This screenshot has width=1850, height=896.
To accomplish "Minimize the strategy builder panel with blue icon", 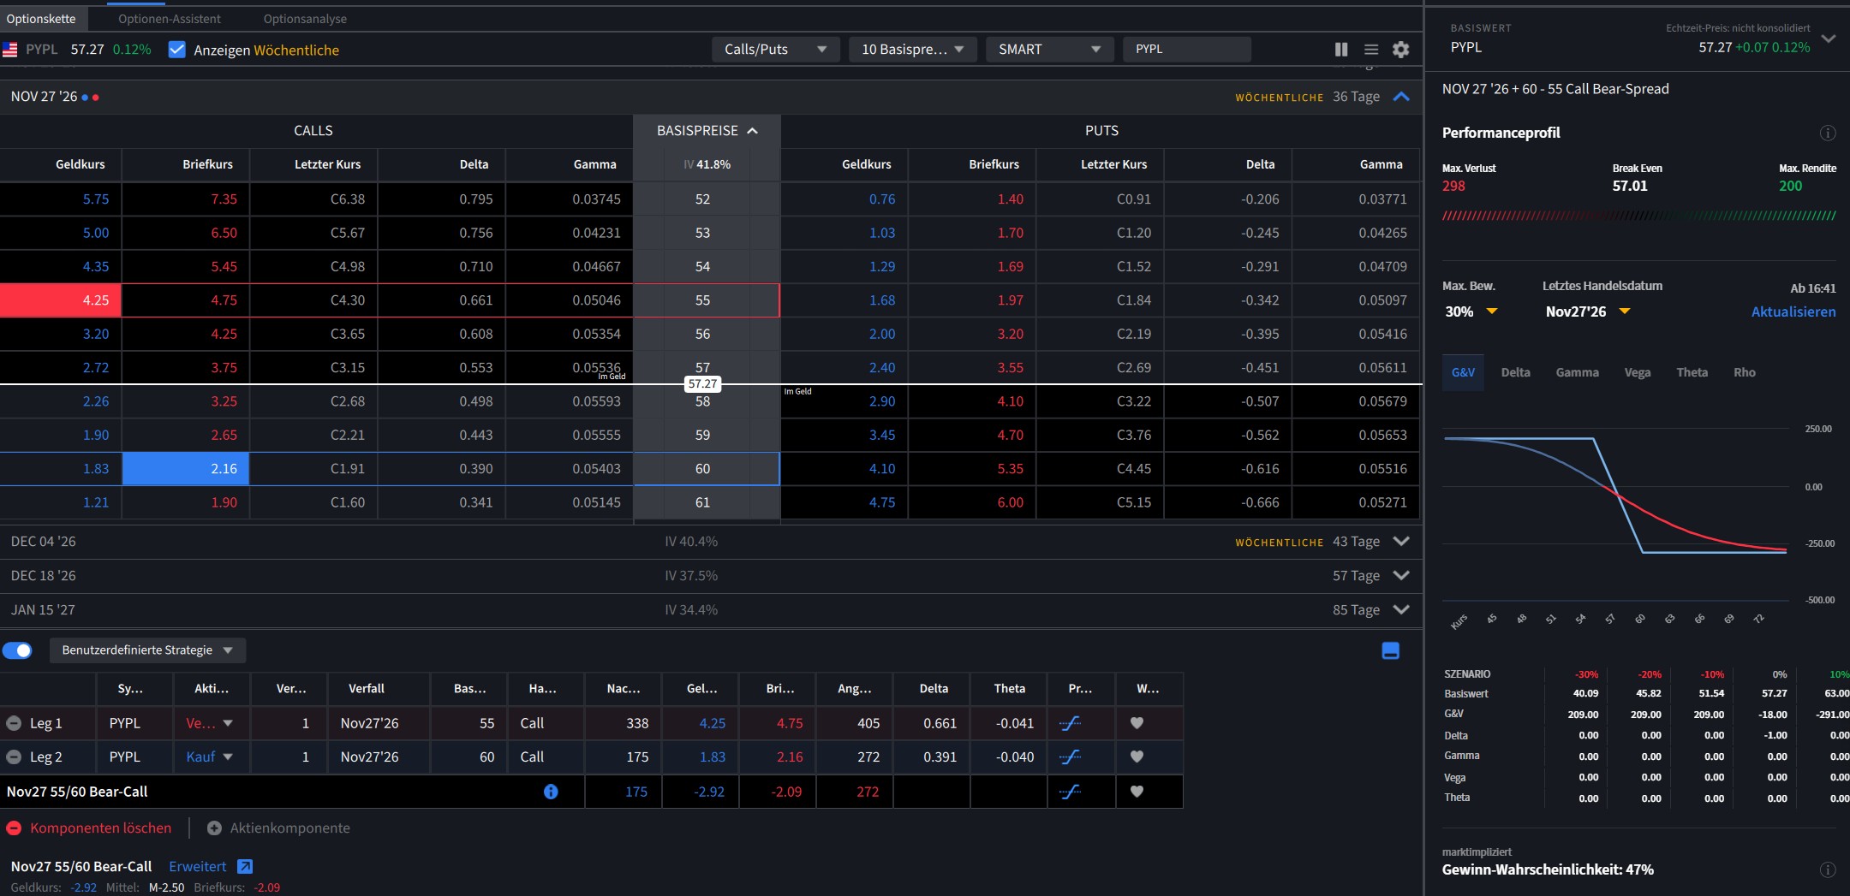I will (1391, 651).
